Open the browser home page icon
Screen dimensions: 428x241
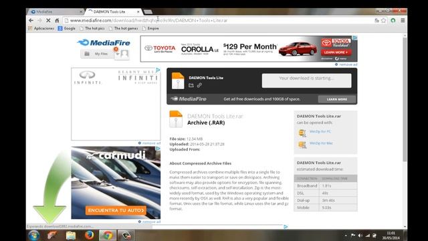[x=57, y=21]
